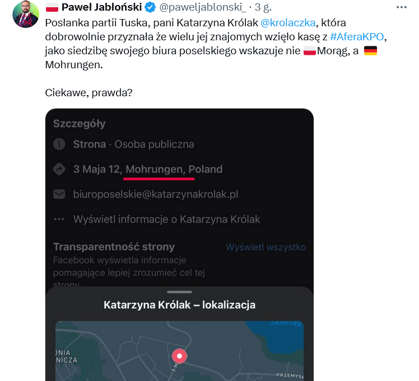Click the ellipsis icon beside Wyświetl informacje
Viewport: 419px width, 381px height.
click(59, 219)
